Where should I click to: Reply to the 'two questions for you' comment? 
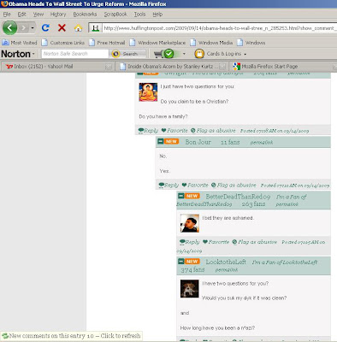pyautogui.click(x=148, y=131)
